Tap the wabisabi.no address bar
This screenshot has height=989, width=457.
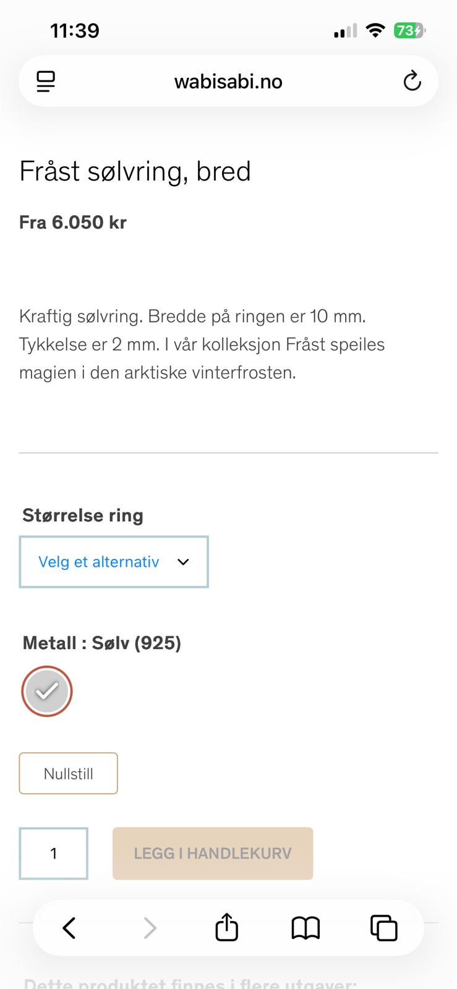228,80
